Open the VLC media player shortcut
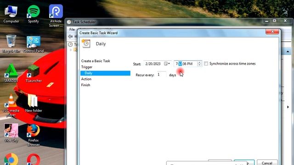The width and height of the screenshot is (294, 165). tap(11, 105)
